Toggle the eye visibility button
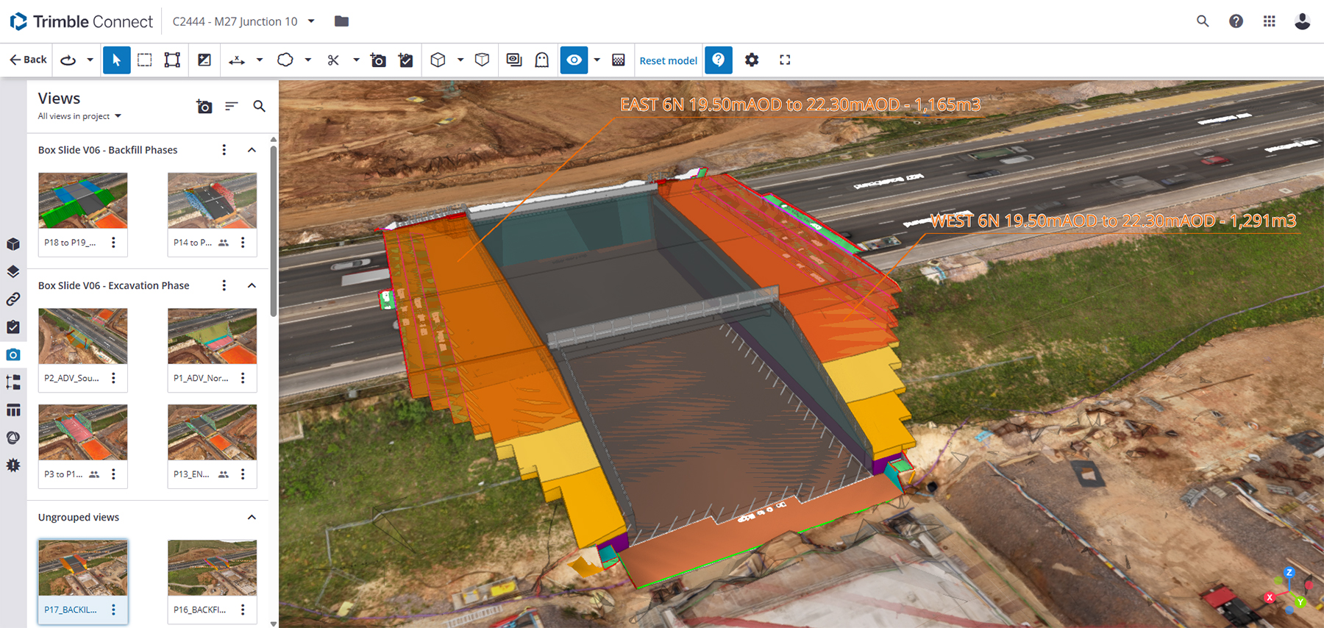1324x628 pixels. pos(574,60)
